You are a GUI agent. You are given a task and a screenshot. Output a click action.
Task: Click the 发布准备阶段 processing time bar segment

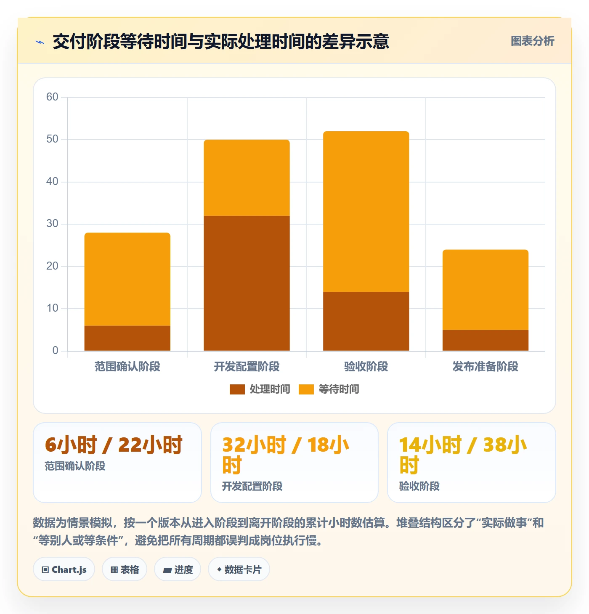486,340
